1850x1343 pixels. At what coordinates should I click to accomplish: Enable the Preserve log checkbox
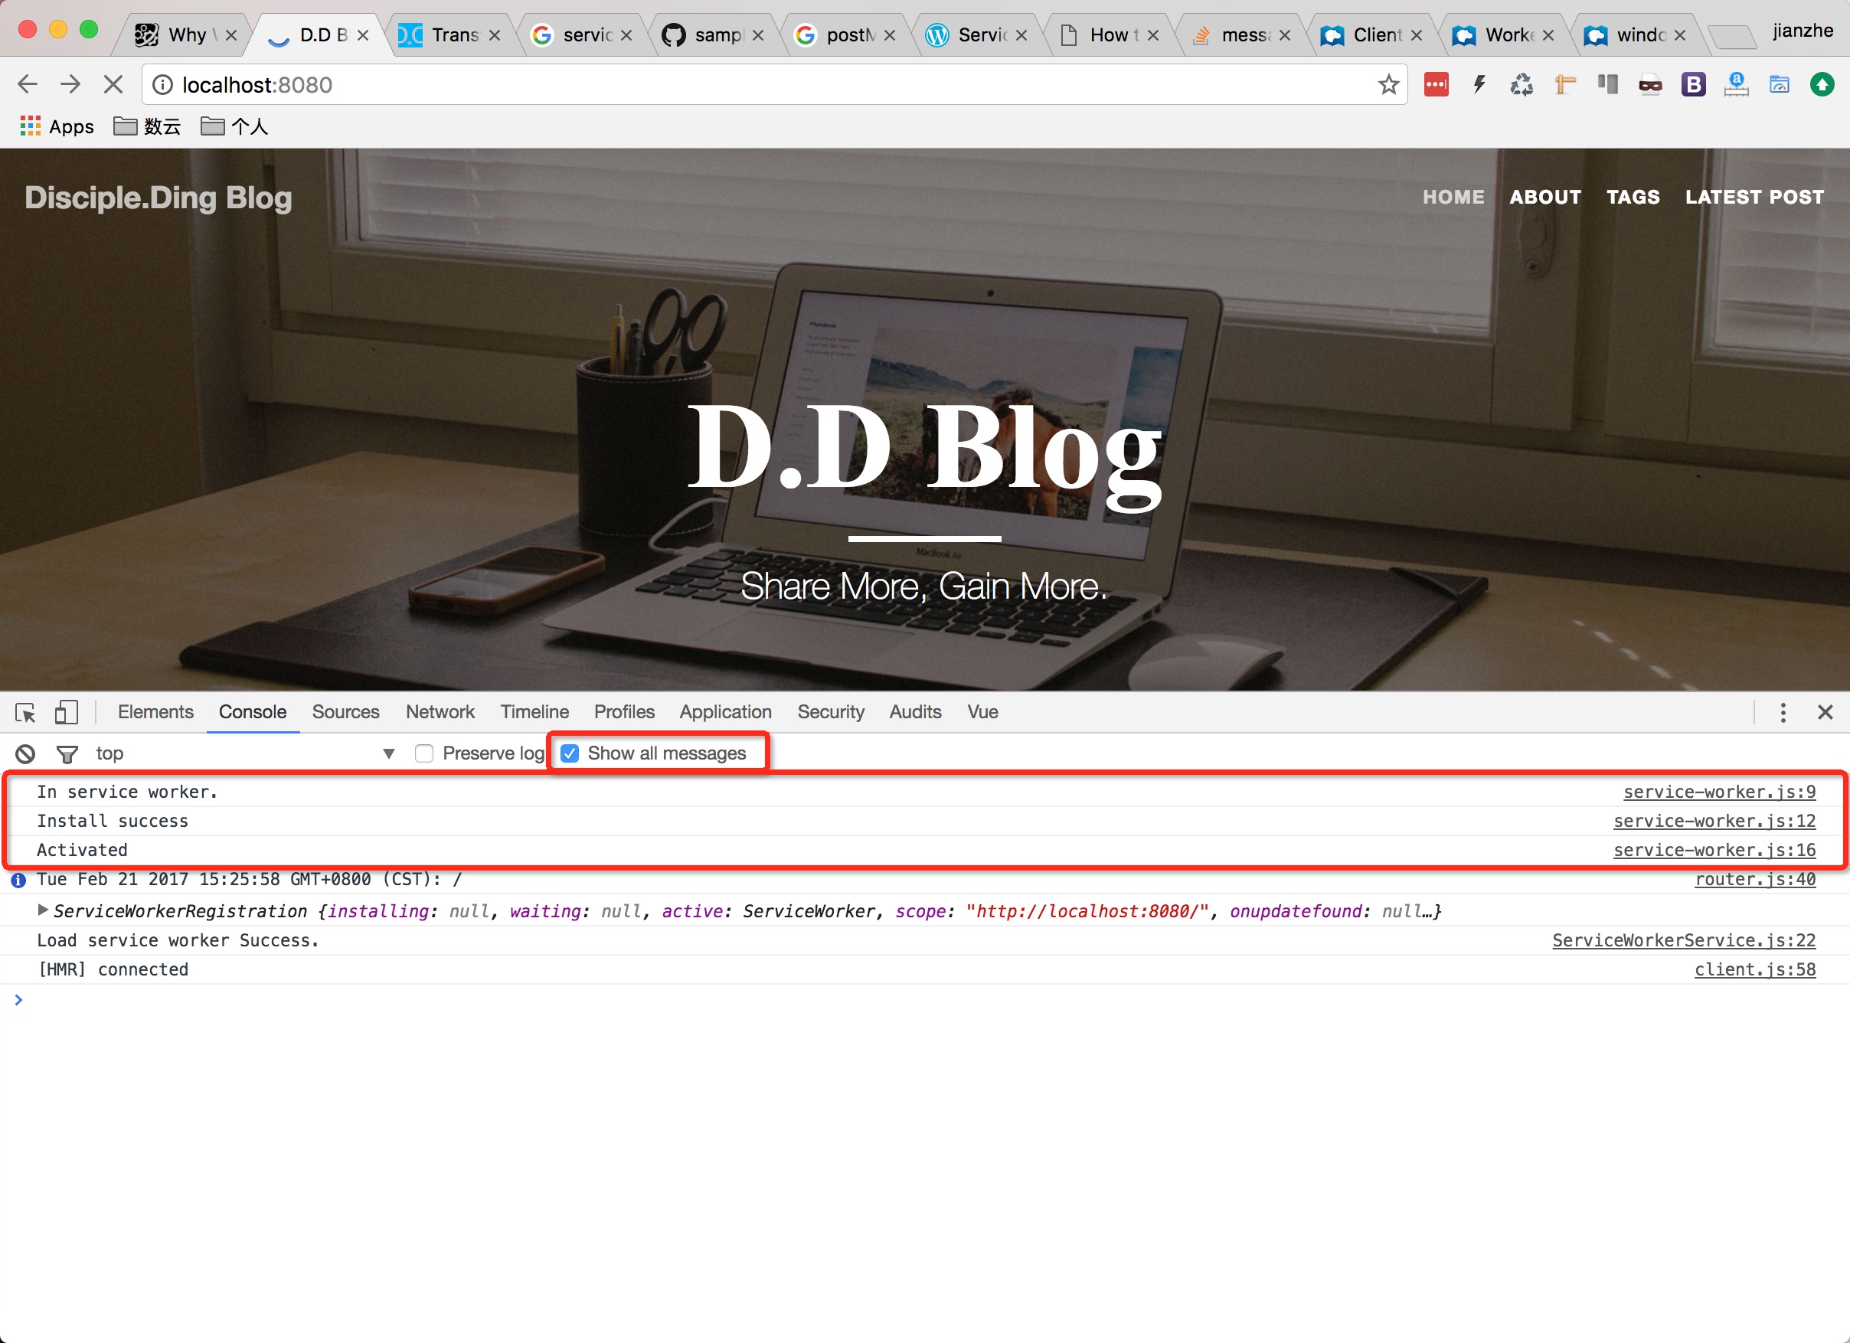[424, 753]
